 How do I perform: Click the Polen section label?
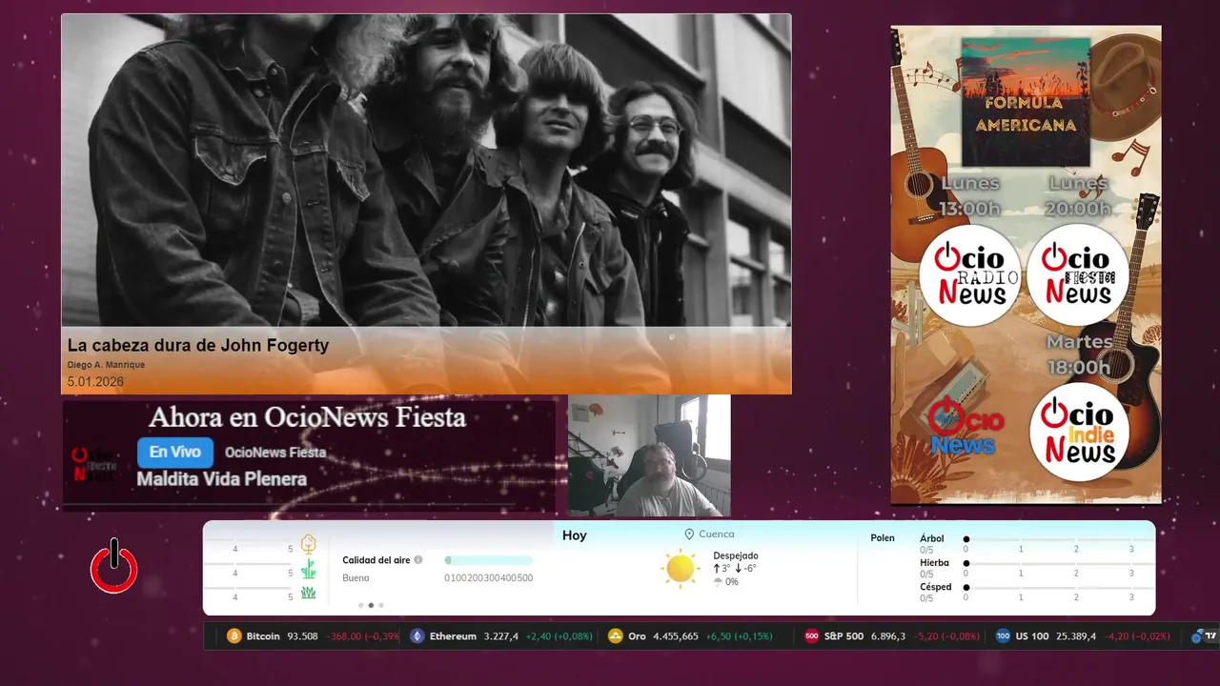(883, 538)
